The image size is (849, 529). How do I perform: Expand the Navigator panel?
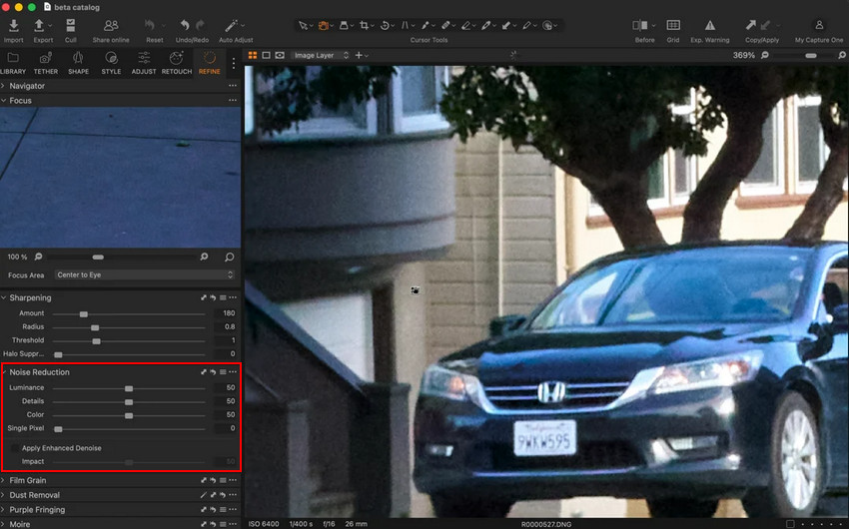click(x=3, y=86)
